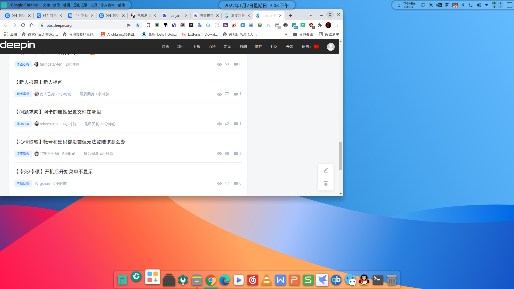This screenshot has height=289, width=514.
Task: Switch to the 深度科技 browser tab
Action: point(238,16)
